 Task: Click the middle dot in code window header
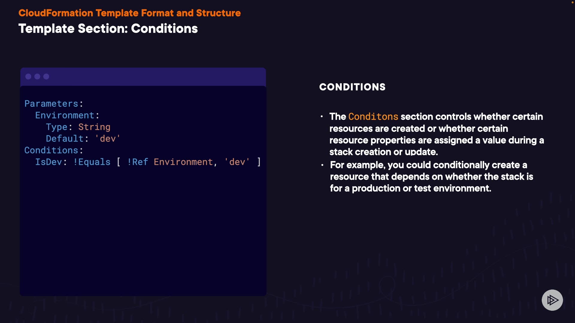(37, 77)
